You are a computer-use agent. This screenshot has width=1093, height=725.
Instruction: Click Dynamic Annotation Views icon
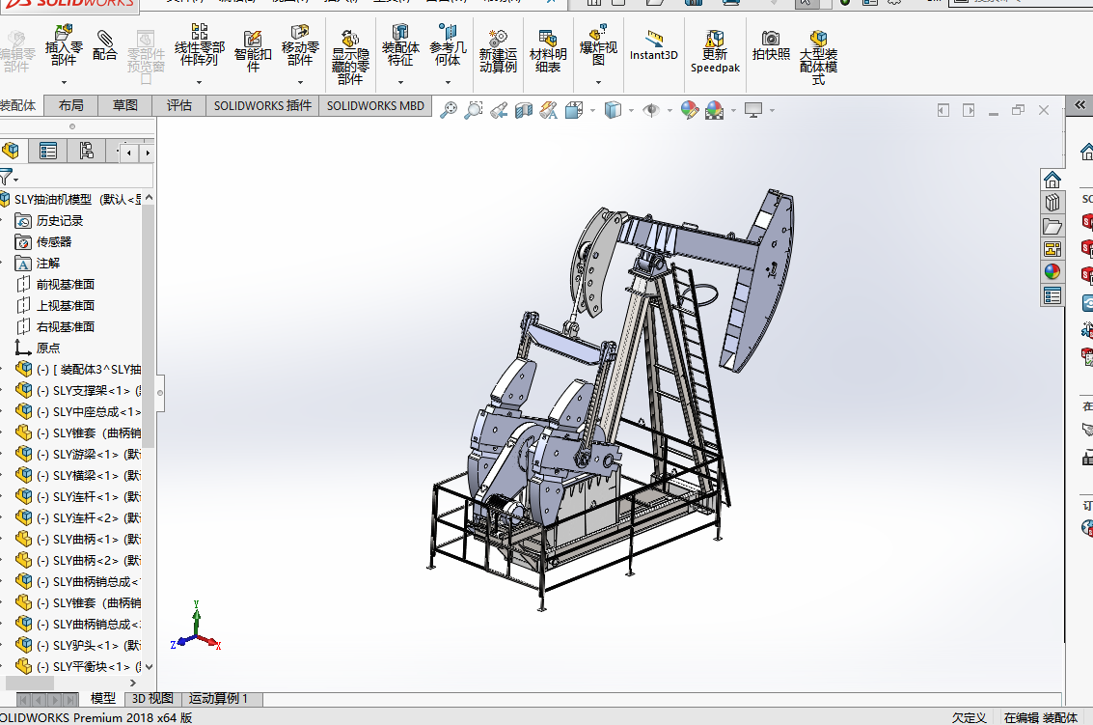tap(549, 110)
